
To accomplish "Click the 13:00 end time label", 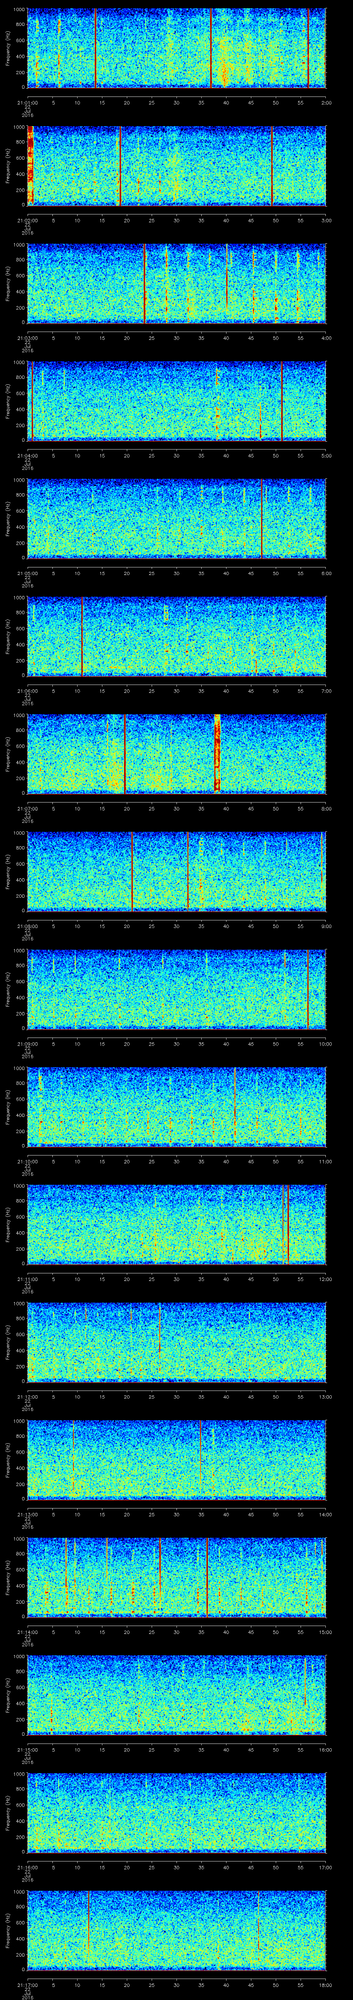I will click(325, 1397).
